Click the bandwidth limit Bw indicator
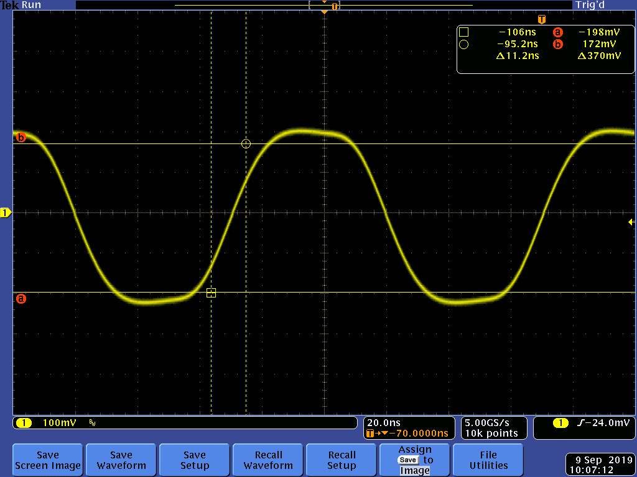 coord(93,423)
